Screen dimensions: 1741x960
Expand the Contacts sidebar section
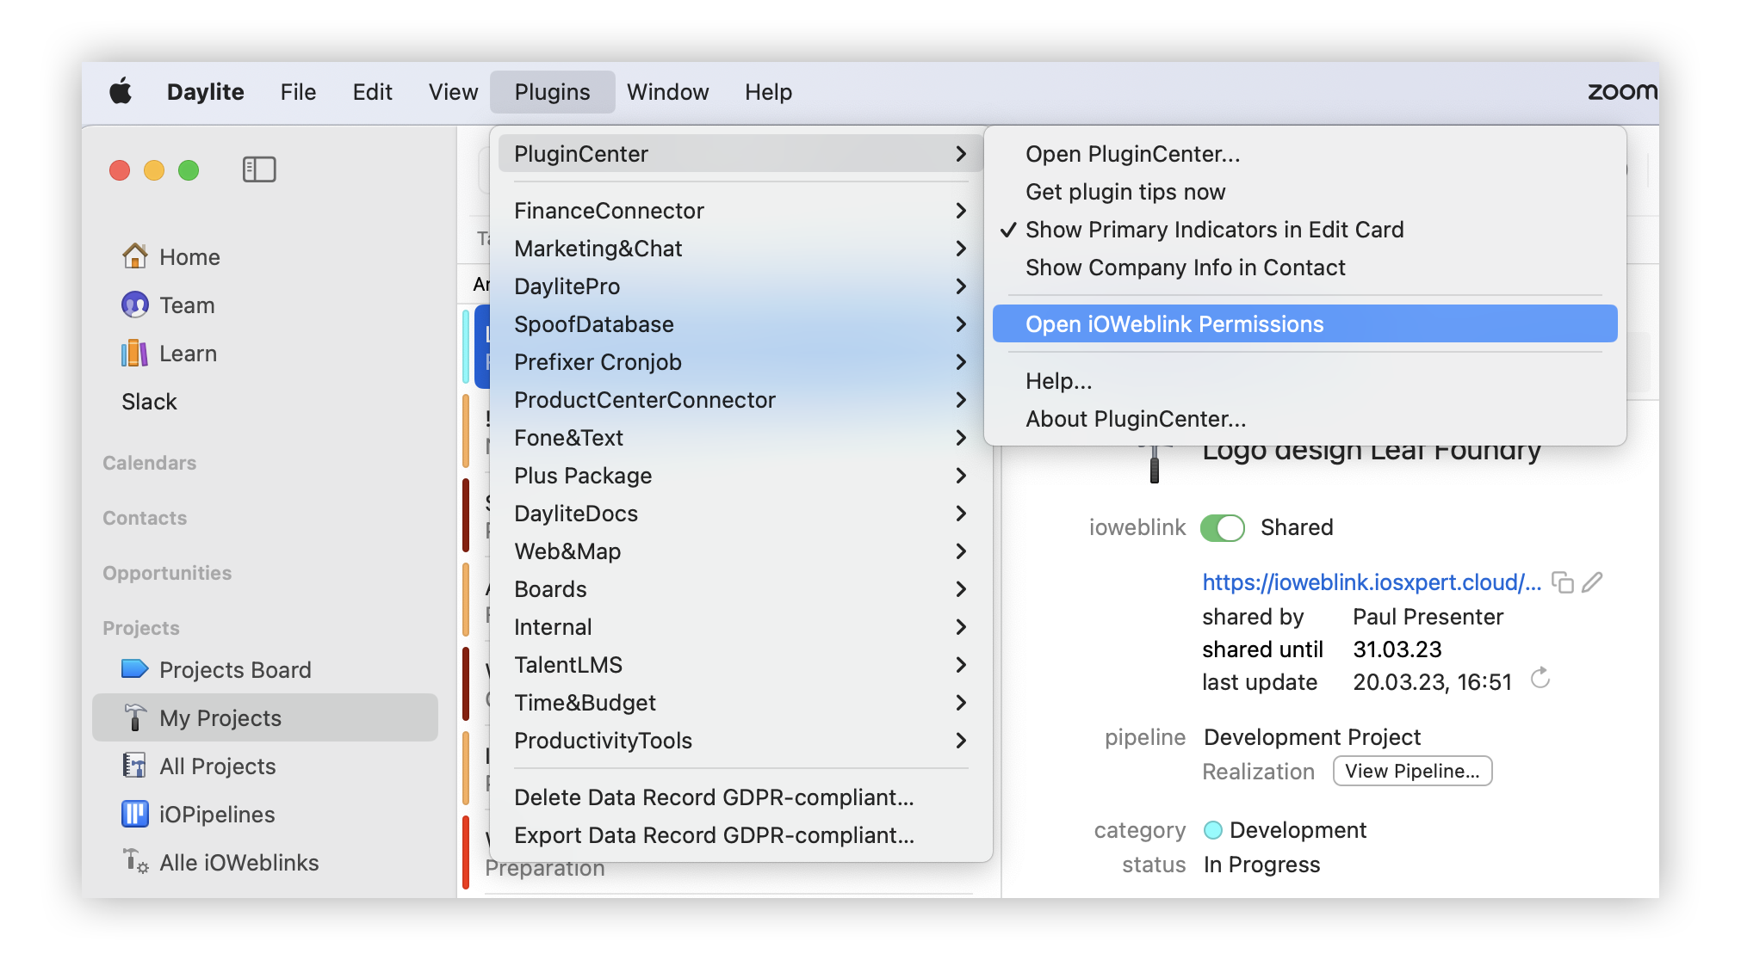point(145,518)
